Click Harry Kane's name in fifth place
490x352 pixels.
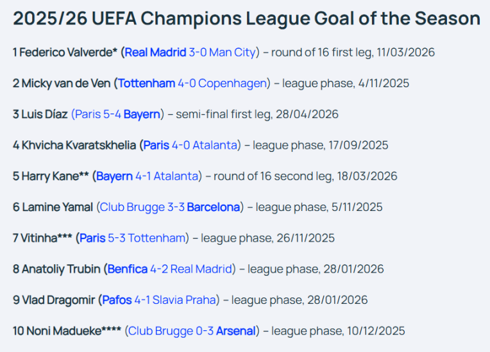click(50, 176)
